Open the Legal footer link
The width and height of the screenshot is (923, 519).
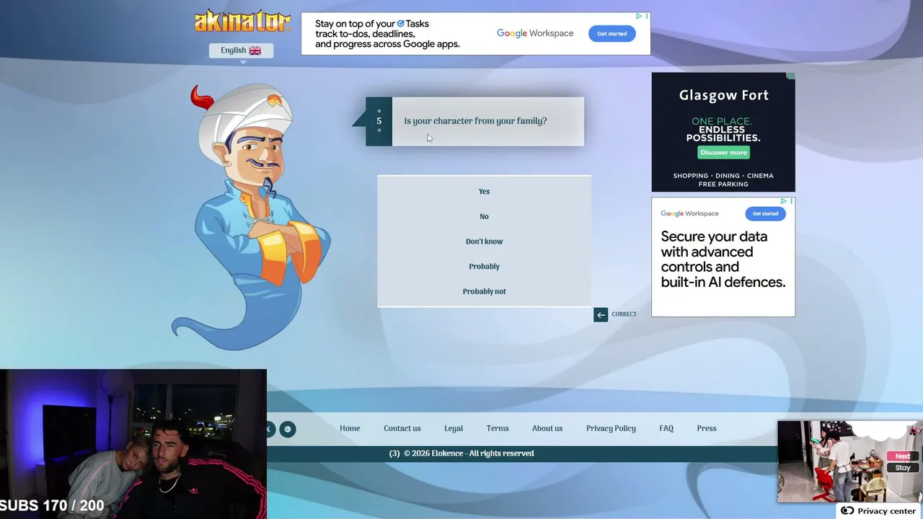(454, 428)
